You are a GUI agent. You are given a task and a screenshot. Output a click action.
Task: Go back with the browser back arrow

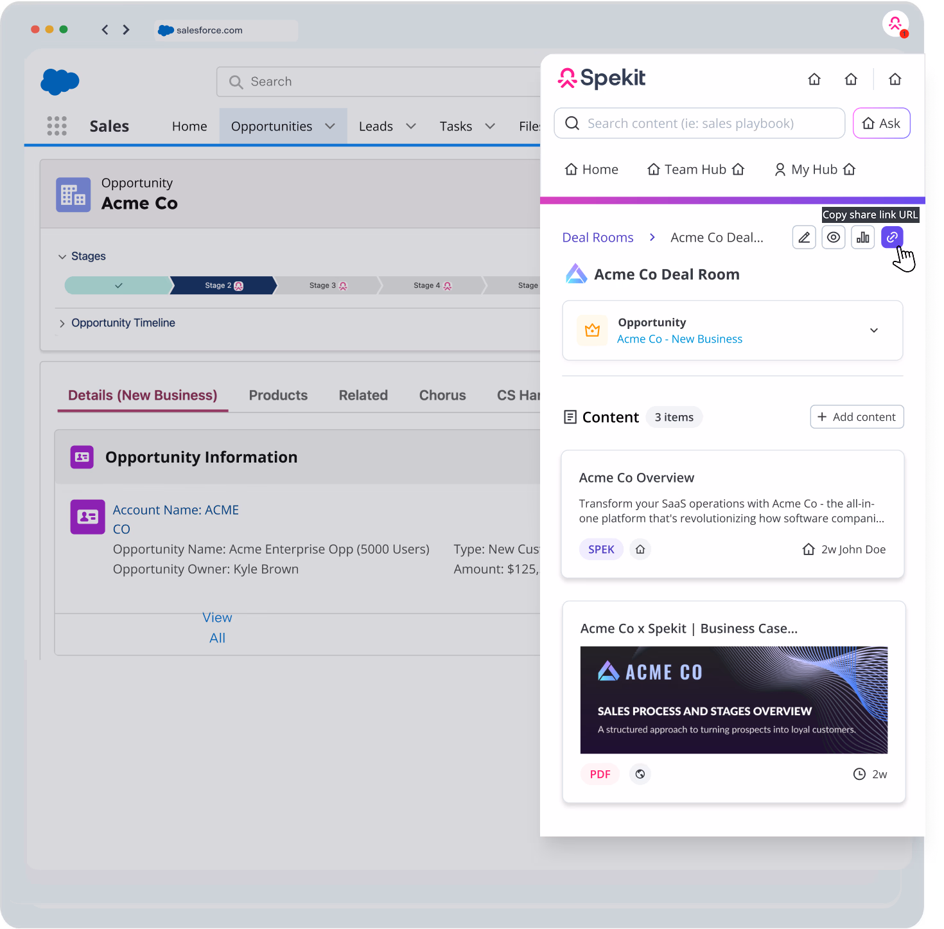click(x=105, y=30)
